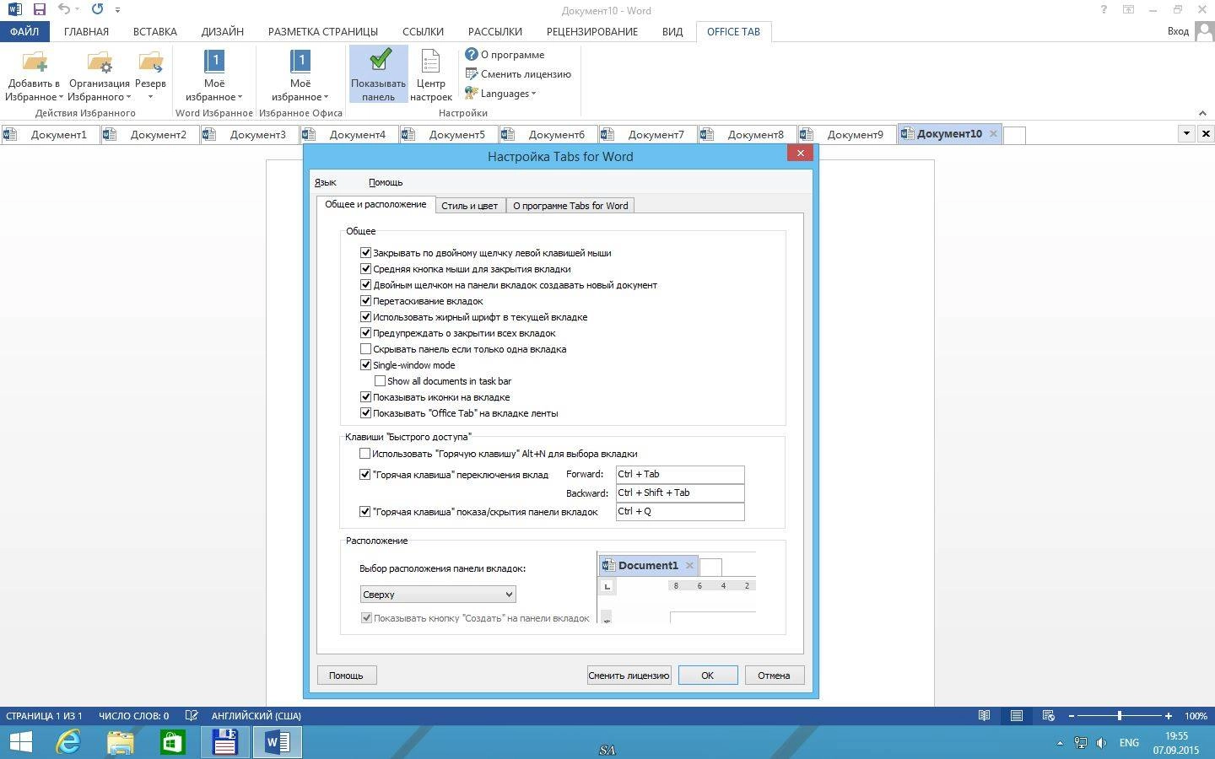Screen dimensions: 1215x759
Task: Click close-all X at right of tab bar
Action: tap(1206, 133)
